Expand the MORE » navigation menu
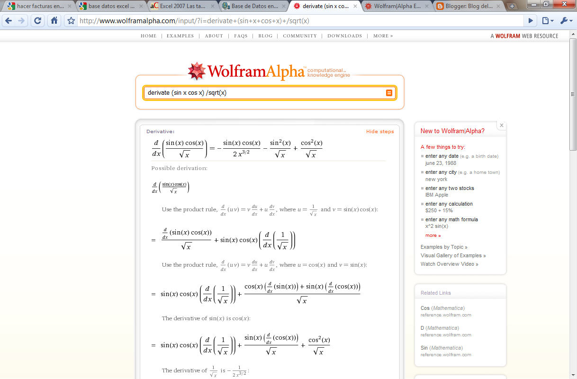 [383, 36]
